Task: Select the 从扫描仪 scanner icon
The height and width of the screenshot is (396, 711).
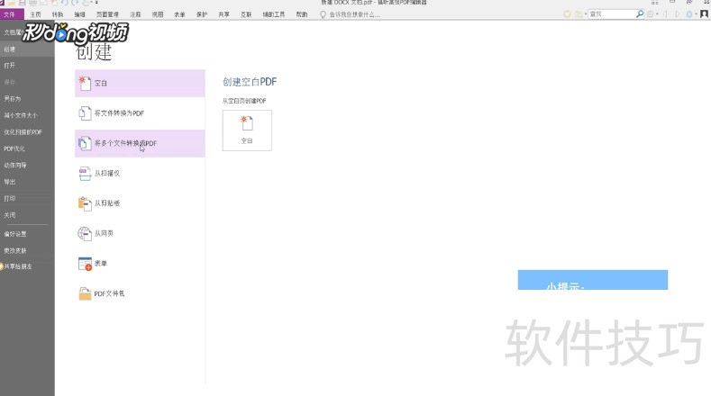Action: click(x=86, y=173)
